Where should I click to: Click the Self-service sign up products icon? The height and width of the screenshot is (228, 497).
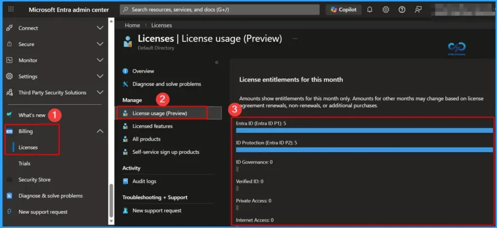126,152
